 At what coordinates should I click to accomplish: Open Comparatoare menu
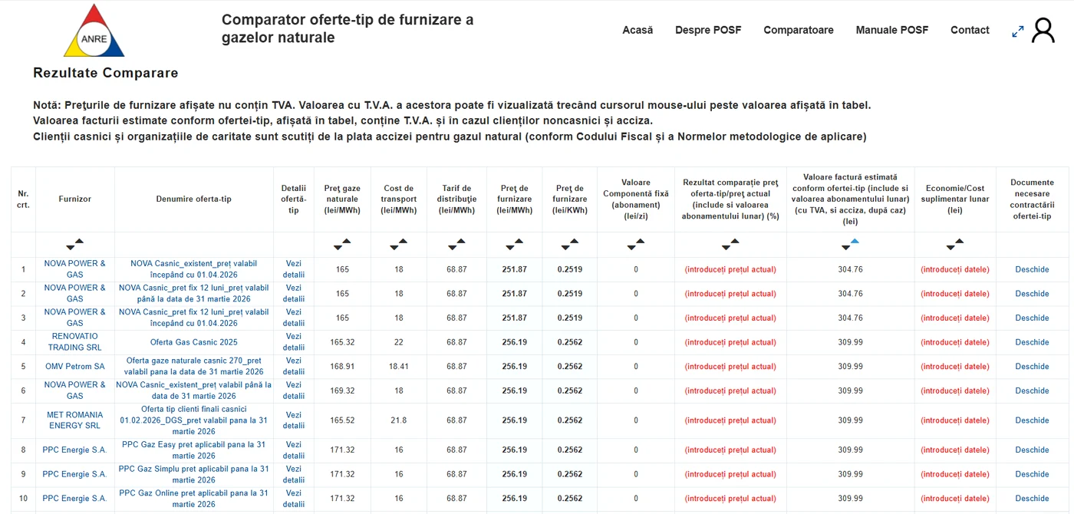pos(799,30)
